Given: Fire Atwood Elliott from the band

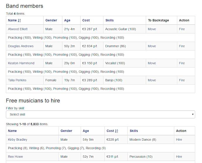Looking at the screenshot, I should [x=182, y=29].
